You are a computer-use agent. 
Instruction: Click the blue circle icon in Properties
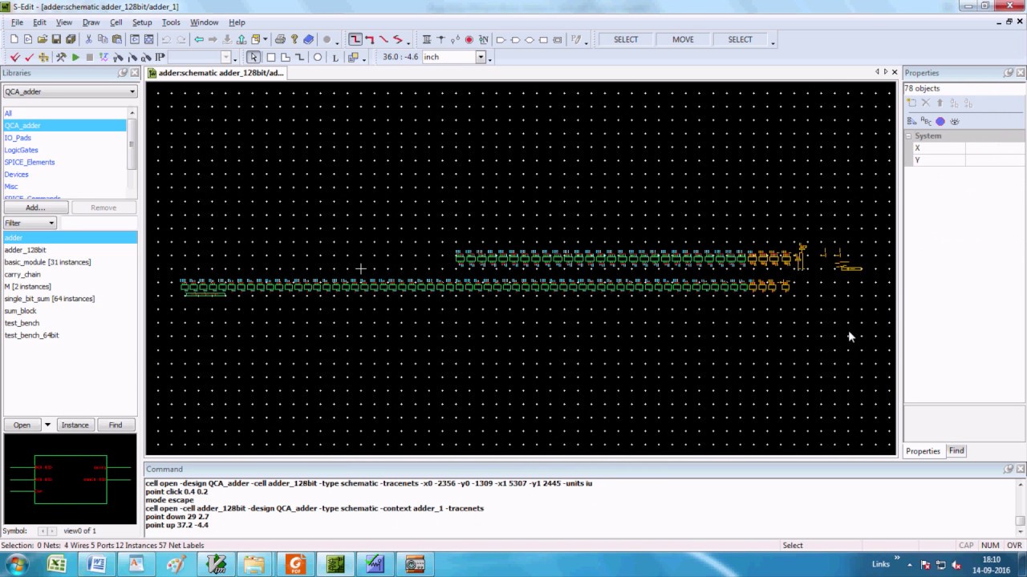[940, 121]
